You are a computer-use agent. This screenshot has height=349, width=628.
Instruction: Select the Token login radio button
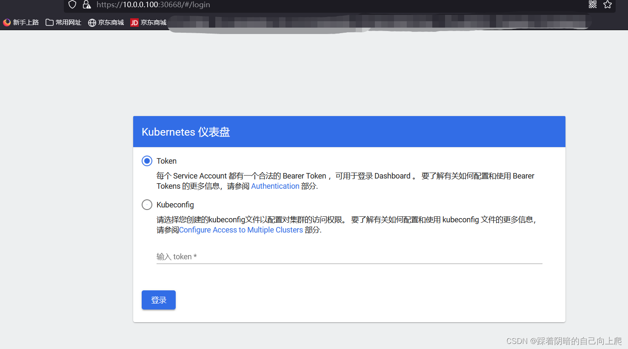pos(147,161)
